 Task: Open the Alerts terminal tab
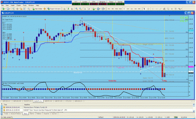click(32, 114)
